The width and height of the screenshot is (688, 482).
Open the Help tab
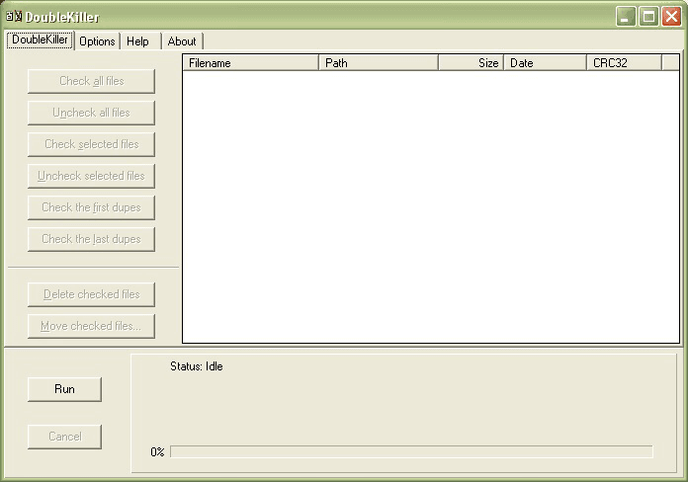pos(140,41)
